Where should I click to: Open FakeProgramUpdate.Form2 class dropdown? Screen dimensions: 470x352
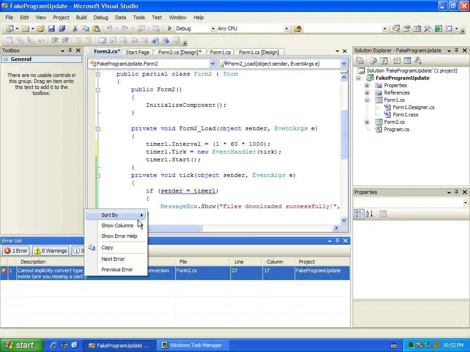point(212,63)
